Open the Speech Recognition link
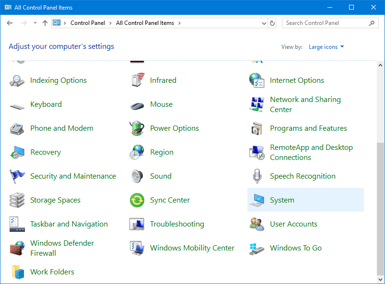Screen dimensions: 385x284 [x=303, y=176]
